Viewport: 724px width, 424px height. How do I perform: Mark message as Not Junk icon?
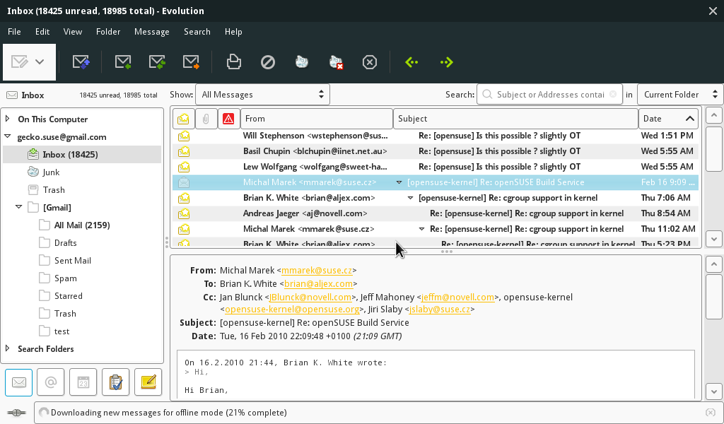click(x=336, y=61)
